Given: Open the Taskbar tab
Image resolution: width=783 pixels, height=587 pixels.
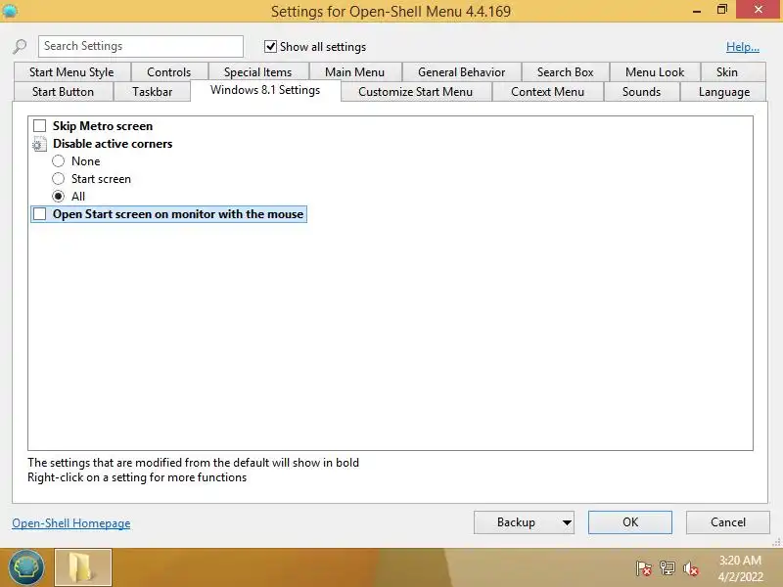Looking at the screenshot, I should 153,92.
